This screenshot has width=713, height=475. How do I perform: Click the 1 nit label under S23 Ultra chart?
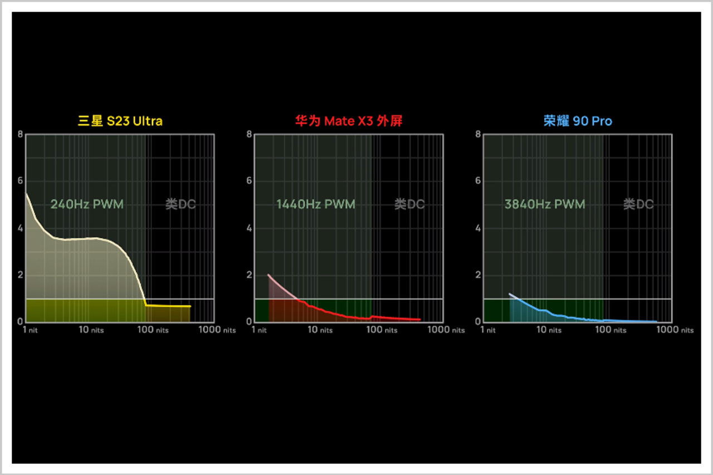pyautogui.click(x=32, y=330)
